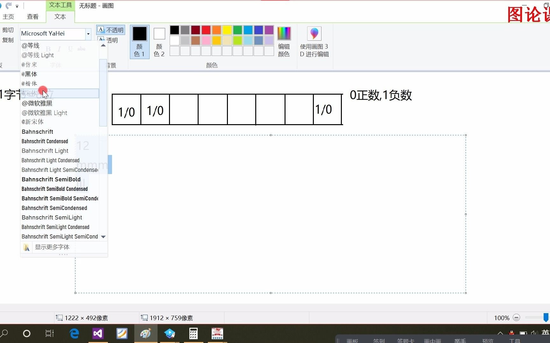Select 颜色1 foreground color button
The height and width of the screenshot is (343, 550).
pos(139,41)
